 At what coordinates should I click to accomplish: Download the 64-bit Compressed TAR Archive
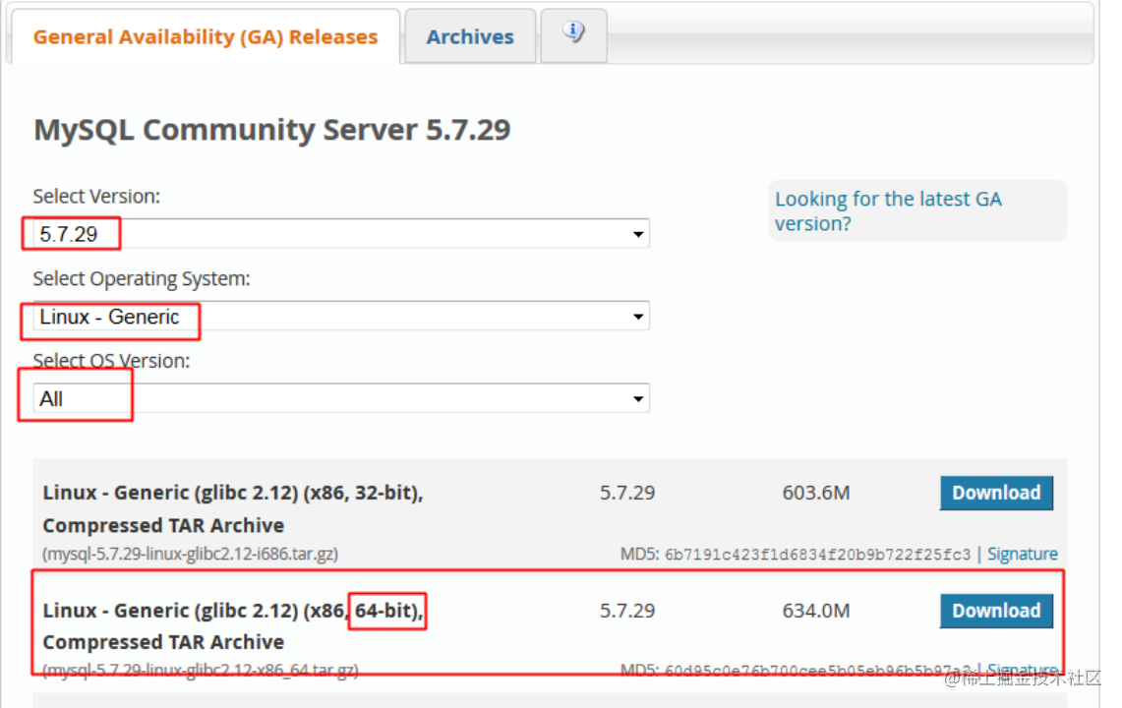[x=996, y=611]
